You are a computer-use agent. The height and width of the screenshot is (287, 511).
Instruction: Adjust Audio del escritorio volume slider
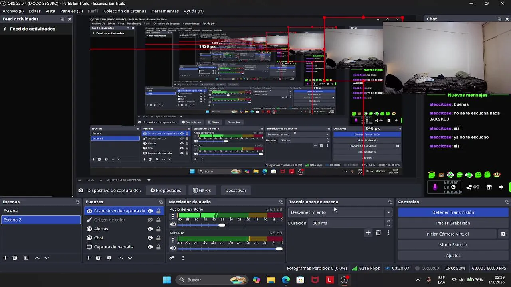pyautogui.click(x=222, y=225)
